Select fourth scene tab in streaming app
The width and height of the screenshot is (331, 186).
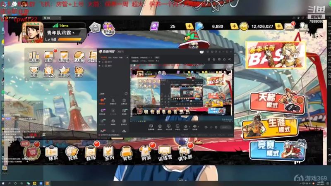[121, 57]
